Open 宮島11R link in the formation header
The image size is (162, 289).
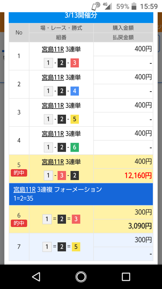point(24,190)
